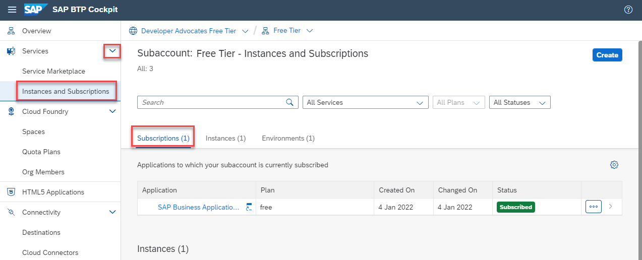Image resolution: width=642 pixels, height=260 pixels.
Task: Click the Overview sidebar icon
Action: coord(11,31)
